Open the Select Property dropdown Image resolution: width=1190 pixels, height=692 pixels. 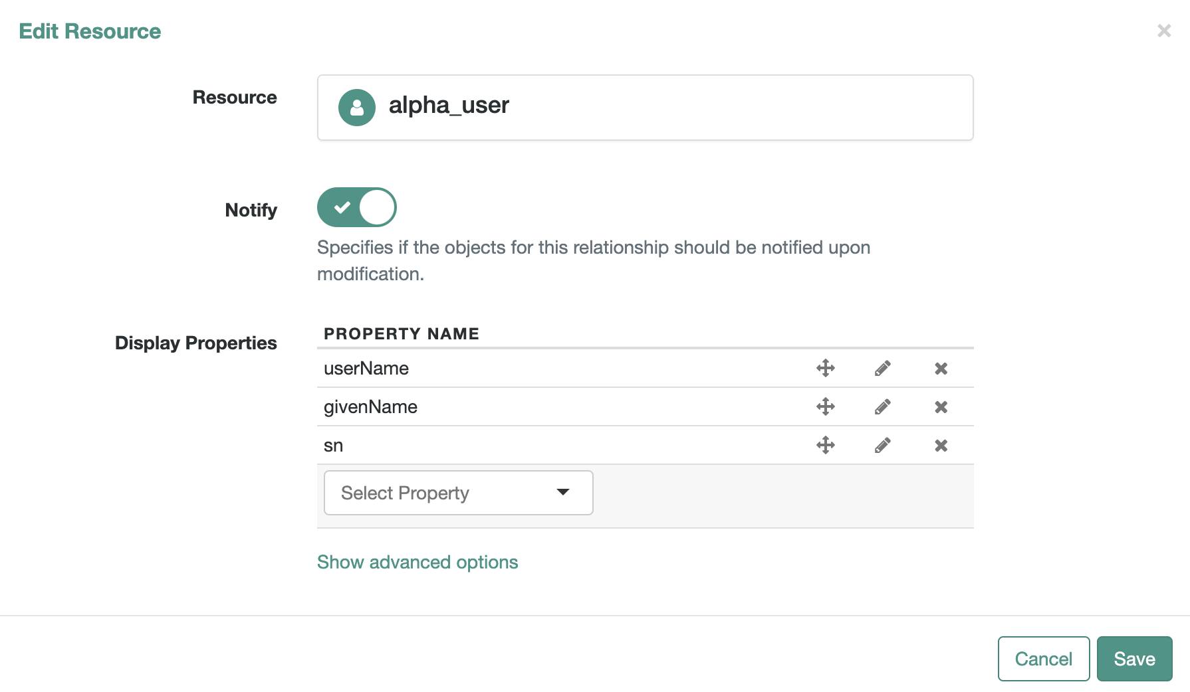tap(457, 492)
